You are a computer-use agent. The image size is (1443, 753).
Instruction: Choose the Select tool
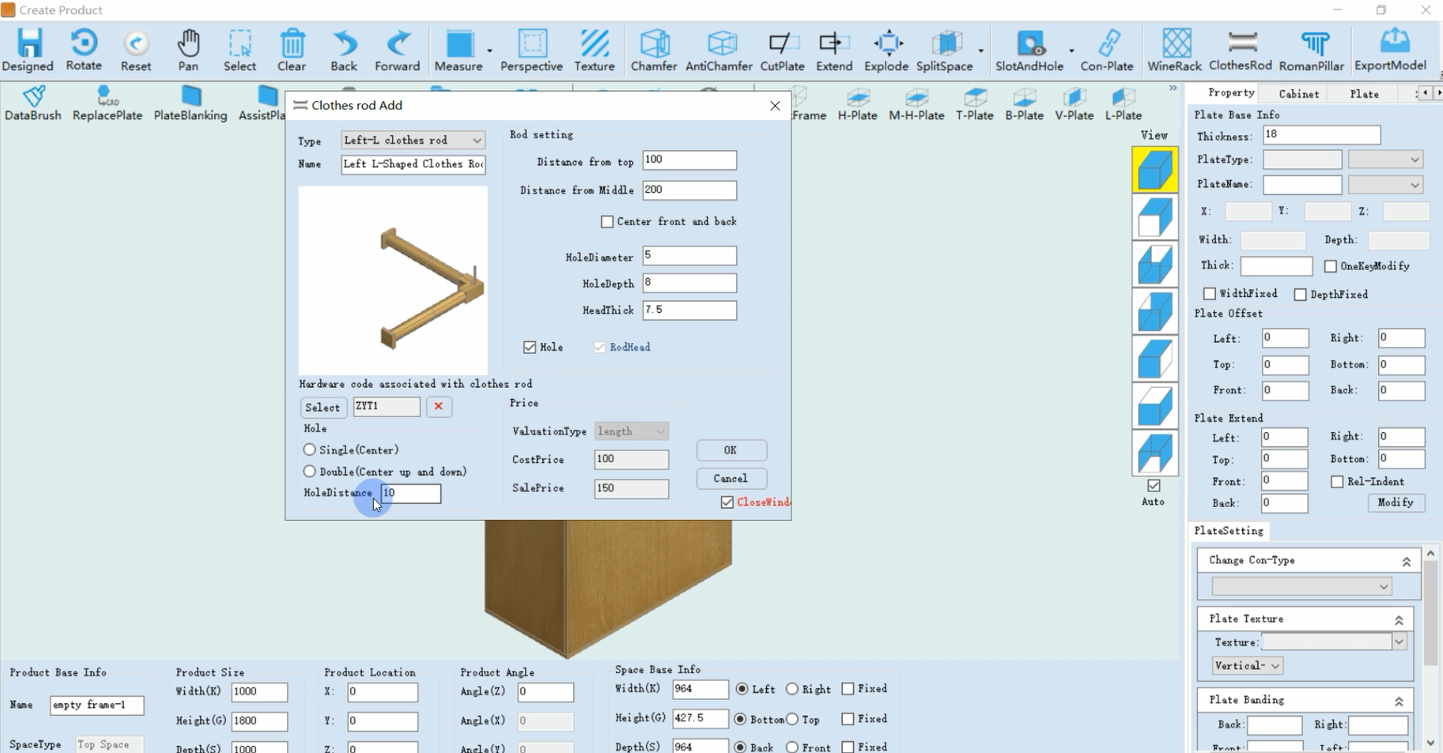(240, 50)
